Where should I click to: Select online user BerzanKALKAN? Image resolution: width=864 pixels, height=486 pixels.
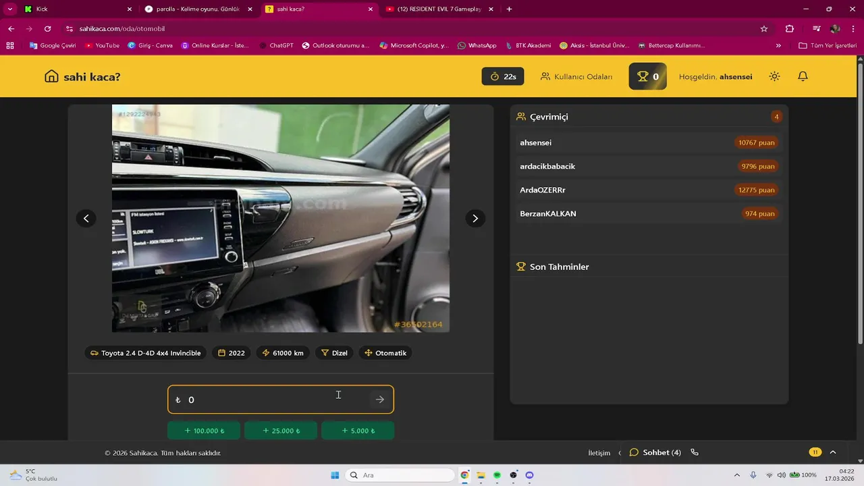649,213
